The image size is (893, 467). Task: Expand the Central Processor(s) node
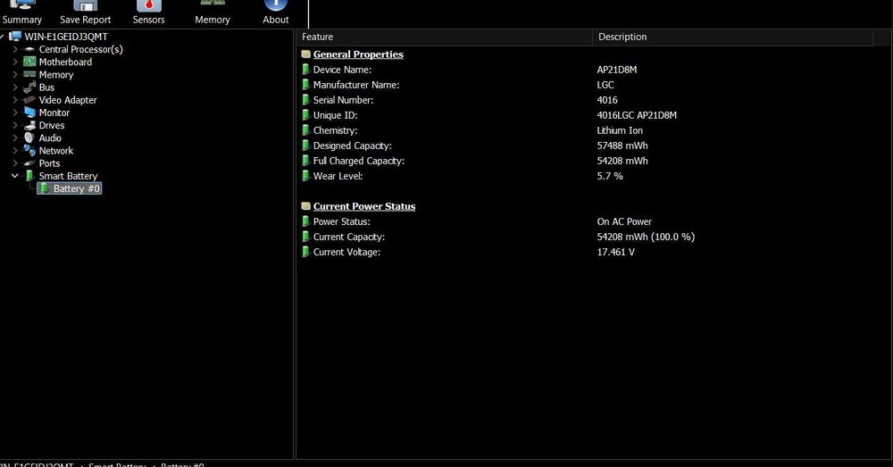15,49
